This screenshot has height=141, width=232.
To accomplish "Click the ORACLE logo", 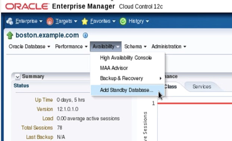I will pos(27,6).
